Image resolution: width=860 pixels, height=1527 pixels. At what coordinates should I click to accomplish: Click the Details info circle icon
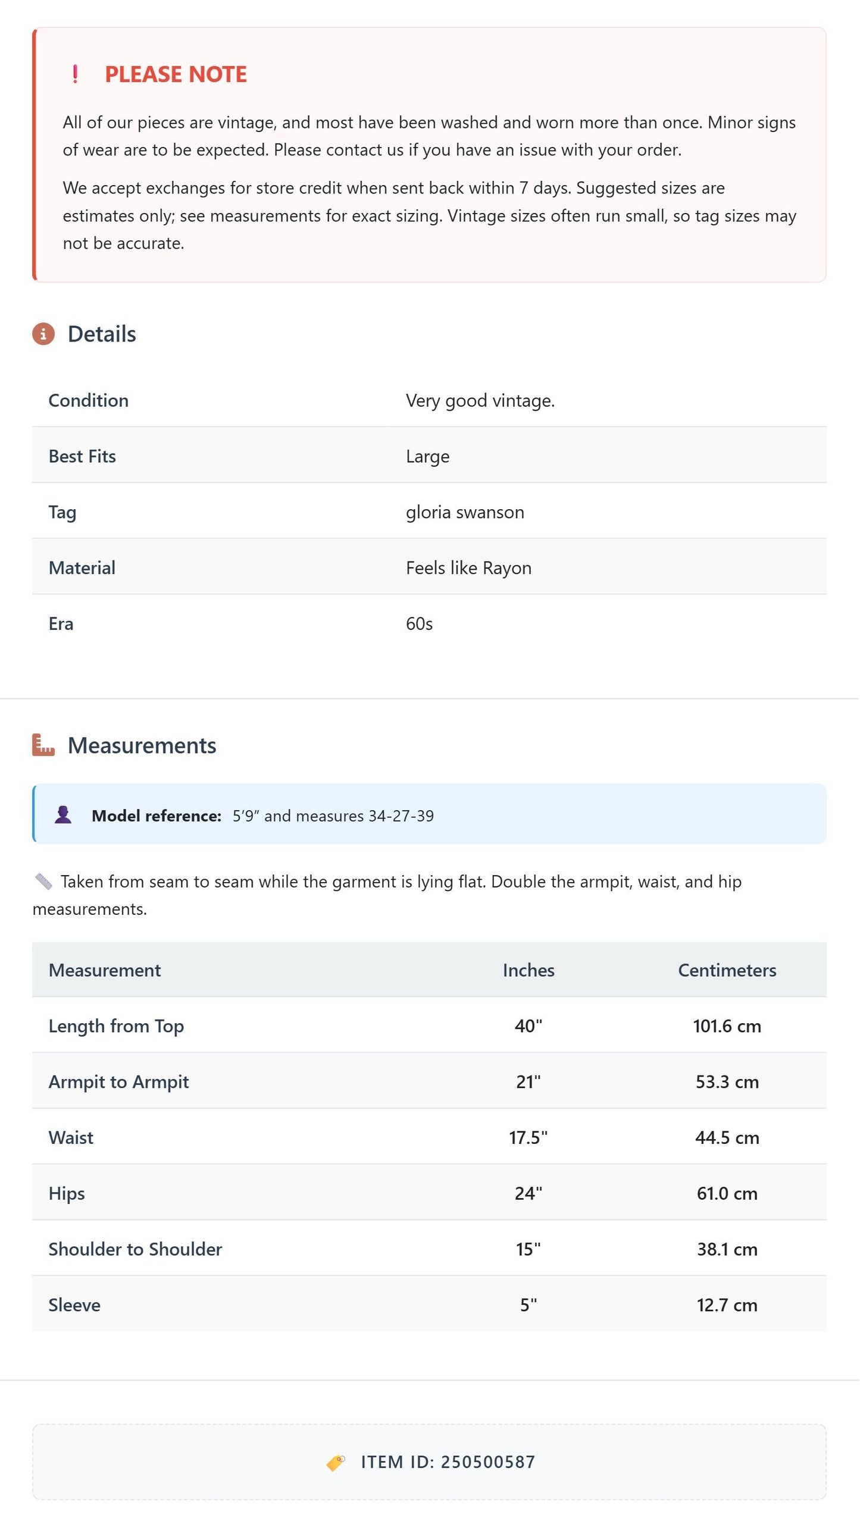point(43,334)
